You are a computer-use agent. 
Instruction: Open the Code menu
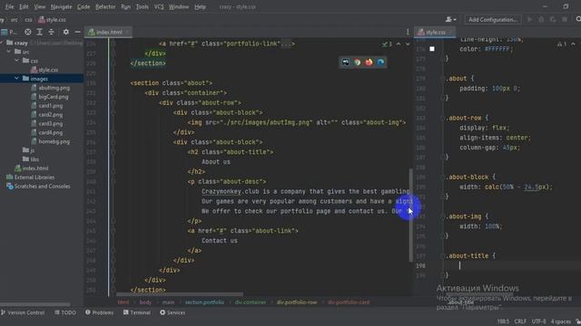[x=84, y=6]
